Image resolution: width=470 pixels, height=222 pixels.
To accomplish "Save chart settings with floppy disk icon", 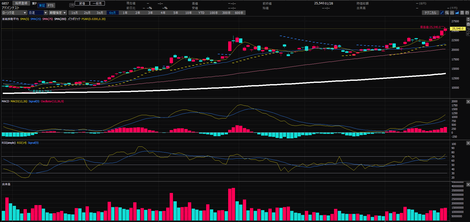I will [x=462, y=13].
